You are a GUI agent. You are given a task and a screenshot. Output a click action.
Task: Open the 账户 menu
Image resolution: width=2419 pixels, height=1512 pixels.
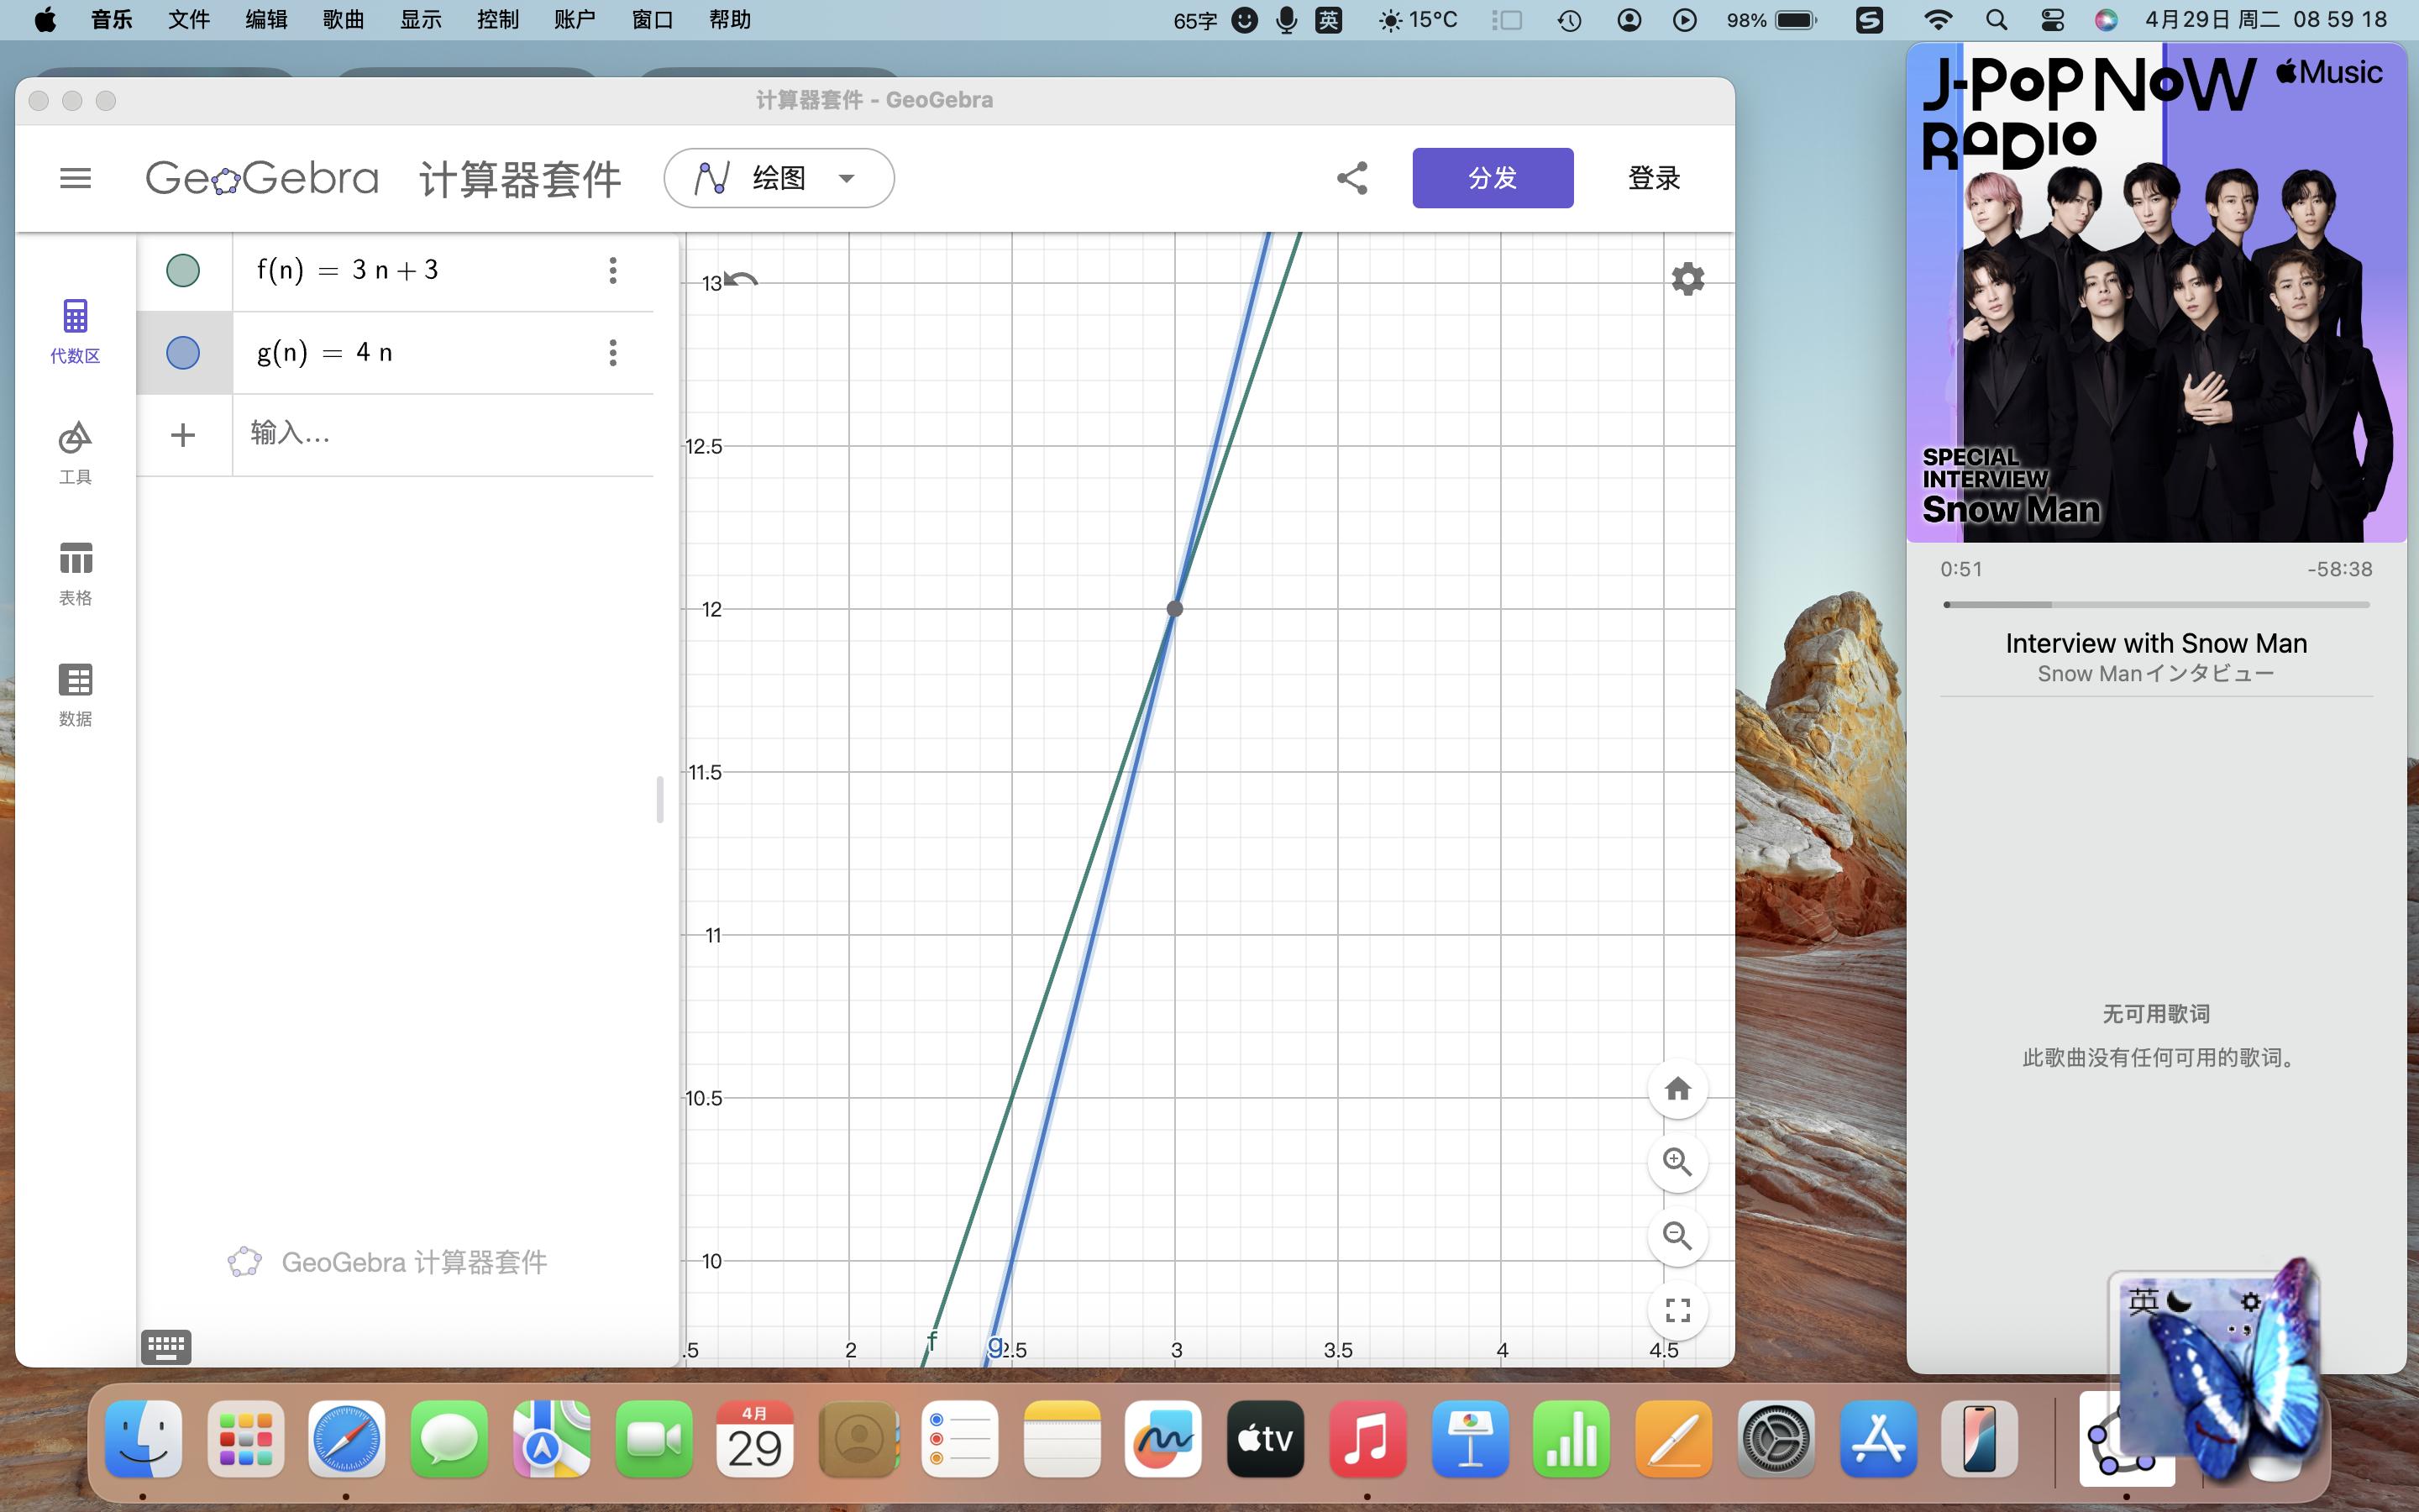tap(575, 20)
